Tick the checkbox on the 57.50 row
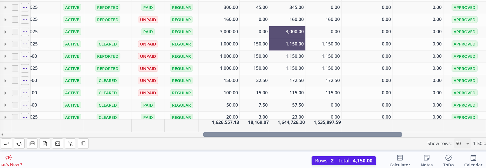The width and height of the screenshot is (486, 168). click(x=15, y=105)
